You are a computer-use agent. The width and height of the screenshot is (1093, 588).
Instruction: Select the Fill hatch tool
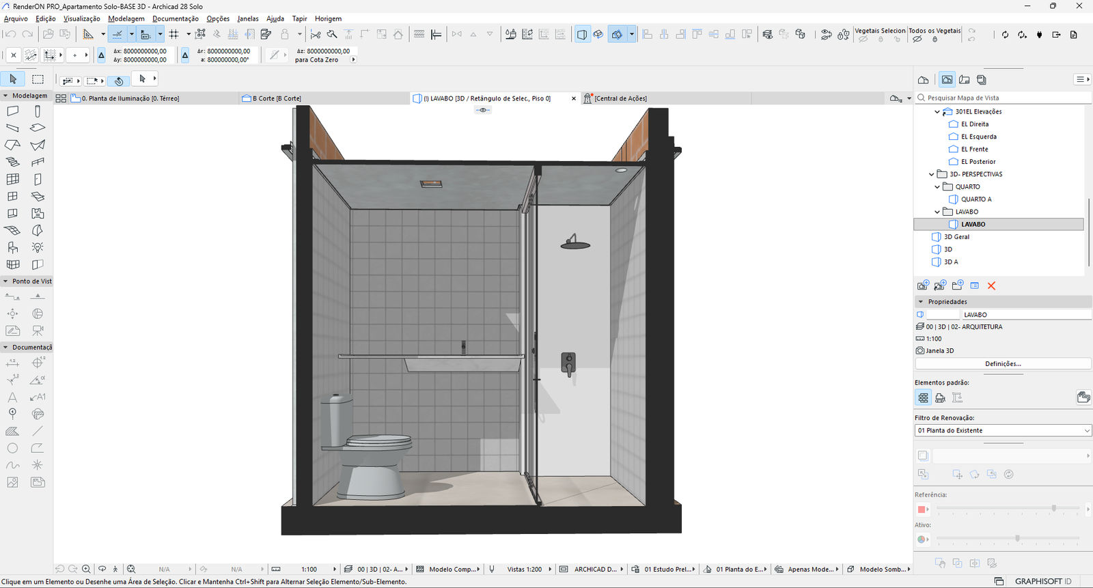[x=13, y=431]
